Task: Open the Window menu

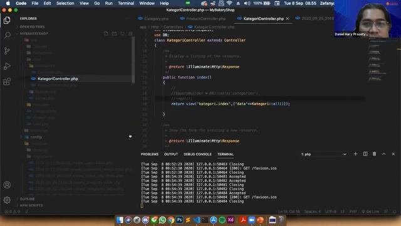Action: click(x=147, y=3)
